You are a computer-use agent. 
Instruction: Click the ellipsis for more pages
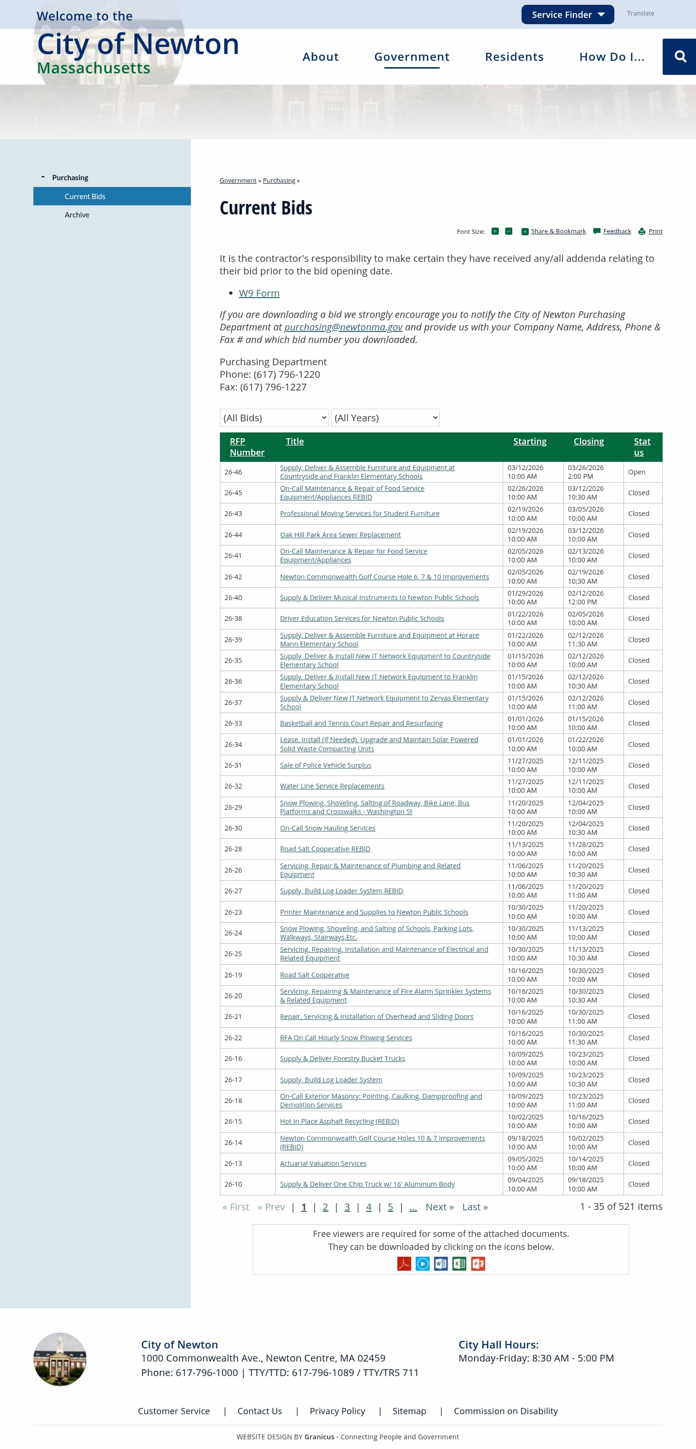click(x=413, y=1206)
